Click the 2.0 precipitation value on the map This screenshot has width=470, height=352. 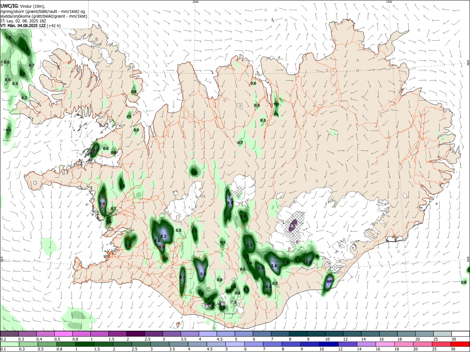(x=243, y=217)
